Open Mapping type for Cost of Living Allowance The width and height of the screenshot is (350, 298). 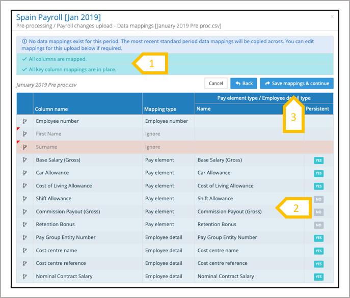(159, 186)
